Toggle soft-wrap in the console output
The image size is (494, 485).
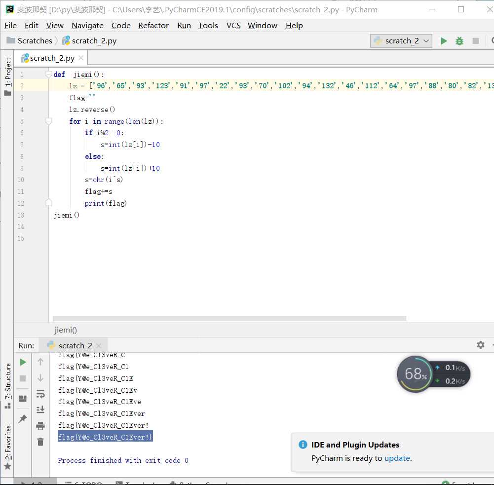coord(40,393)
